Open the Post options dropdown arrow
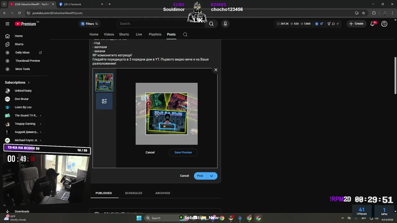 pyautogui.click(x=212, y=176)
